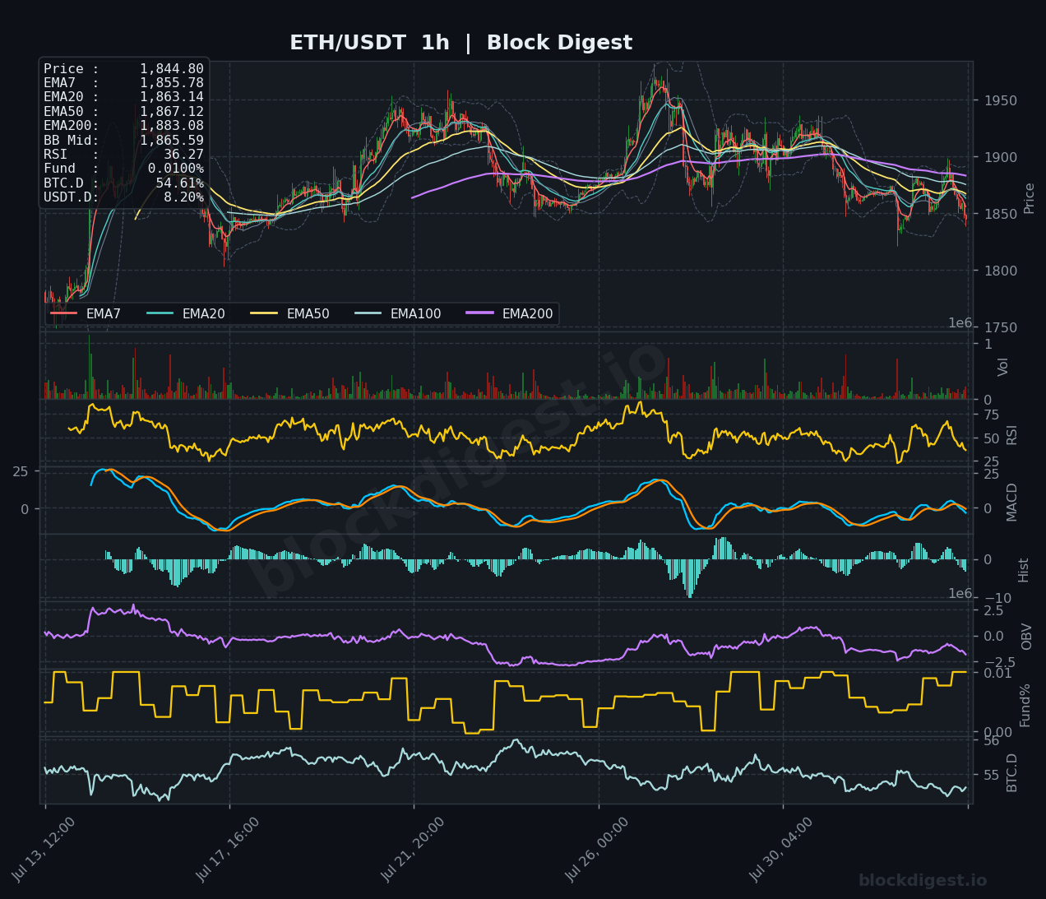Click the Fund% panel axis label

[x=1025, y=705]
